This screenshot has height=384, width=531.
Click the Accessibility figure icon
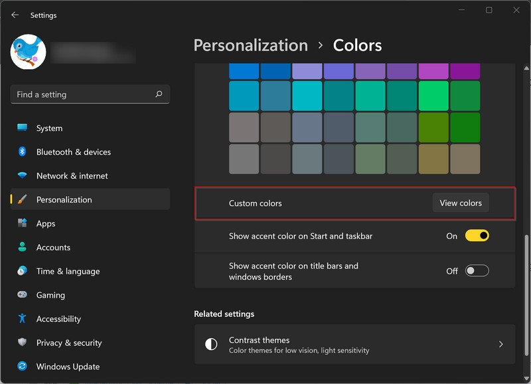(x=23, y=318)
